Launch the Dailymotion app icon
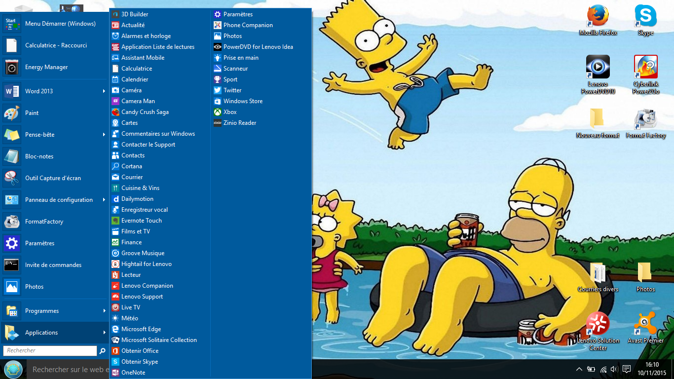Image resolution: width=674 pixels, height=379 pixels. point(115,199)
